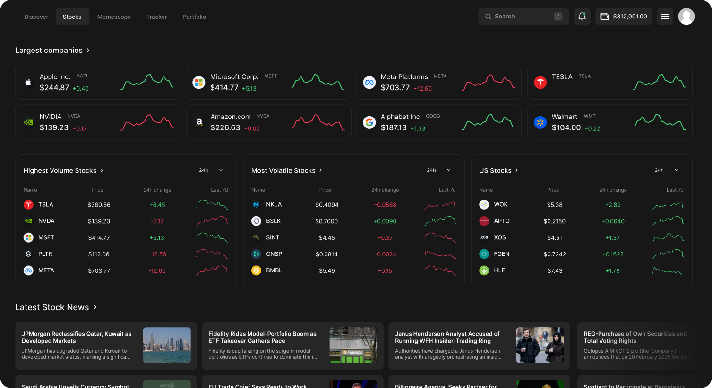Click the FGEN stock icon
Image resolution: width=712 pixels, height=388 pixels.
pos(484,254)
